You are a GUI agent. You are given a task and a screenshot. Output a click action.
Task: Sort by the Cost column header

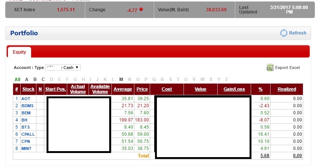coord(167,89)
